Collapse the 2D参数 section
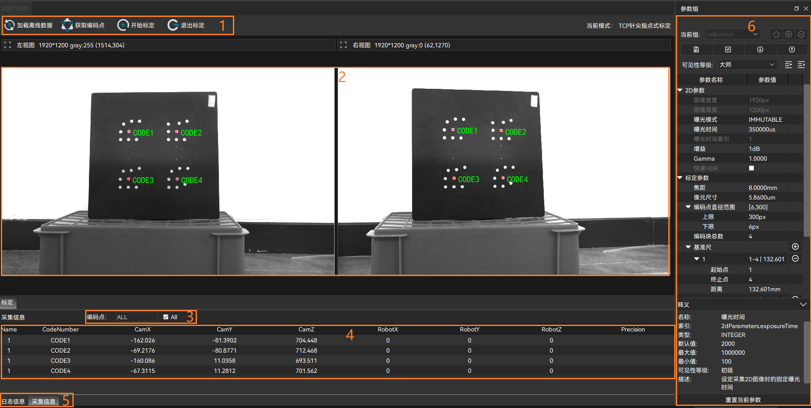This screenshot has width=811, height=408. click(680, 90)
